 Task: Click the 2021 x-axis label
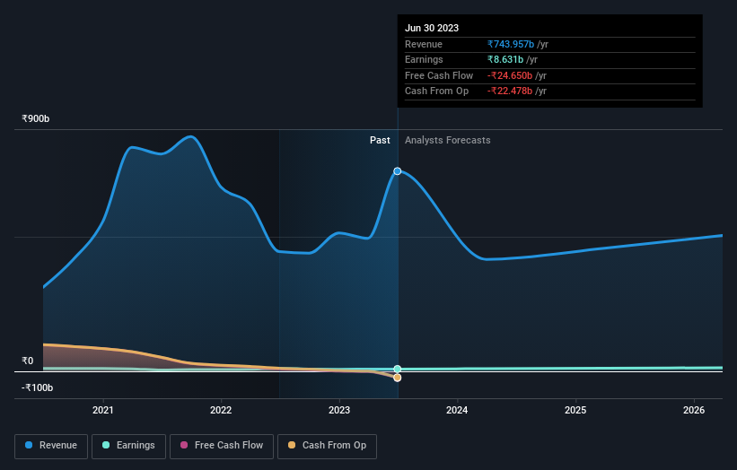coord(103,411)
